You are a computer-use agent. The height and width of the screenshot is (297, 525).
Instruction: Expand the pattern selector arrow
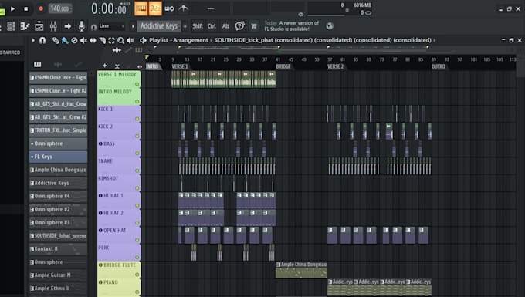(x=133, y=26)
